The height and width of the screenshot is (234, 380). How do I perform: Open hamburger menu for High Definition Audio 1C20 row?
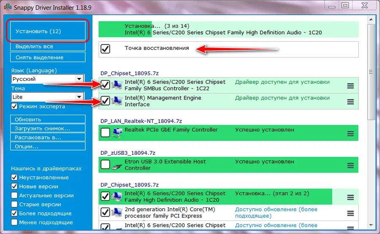point(350,197)
